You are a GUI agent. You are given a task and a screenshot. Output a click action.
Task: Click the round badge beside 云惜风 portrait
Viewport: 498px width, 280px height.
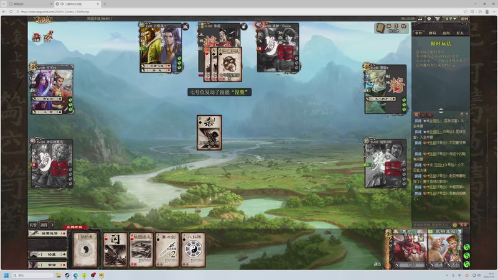pyautogui.click(x=185, y=27)
